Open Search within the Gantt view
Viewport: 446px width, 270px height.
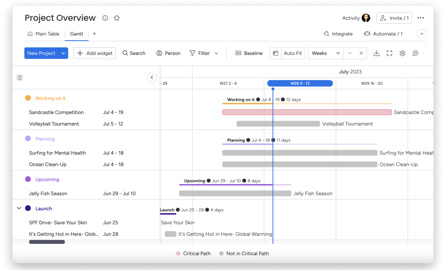(134, 53)
